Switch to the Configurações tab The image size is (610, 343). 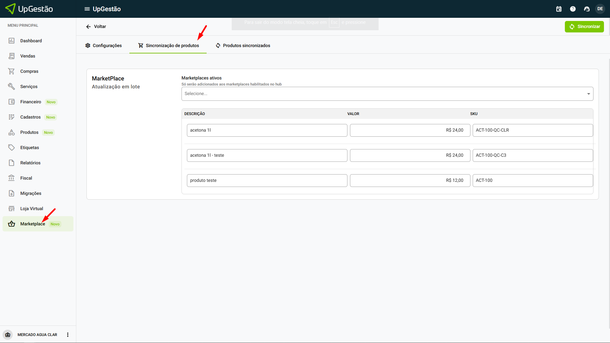[103, 45]
